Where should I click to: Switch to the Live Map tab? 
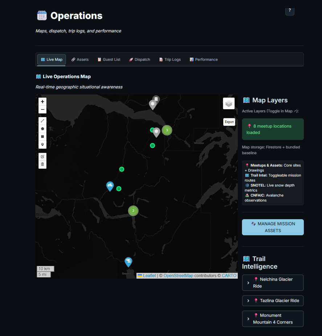52,60
